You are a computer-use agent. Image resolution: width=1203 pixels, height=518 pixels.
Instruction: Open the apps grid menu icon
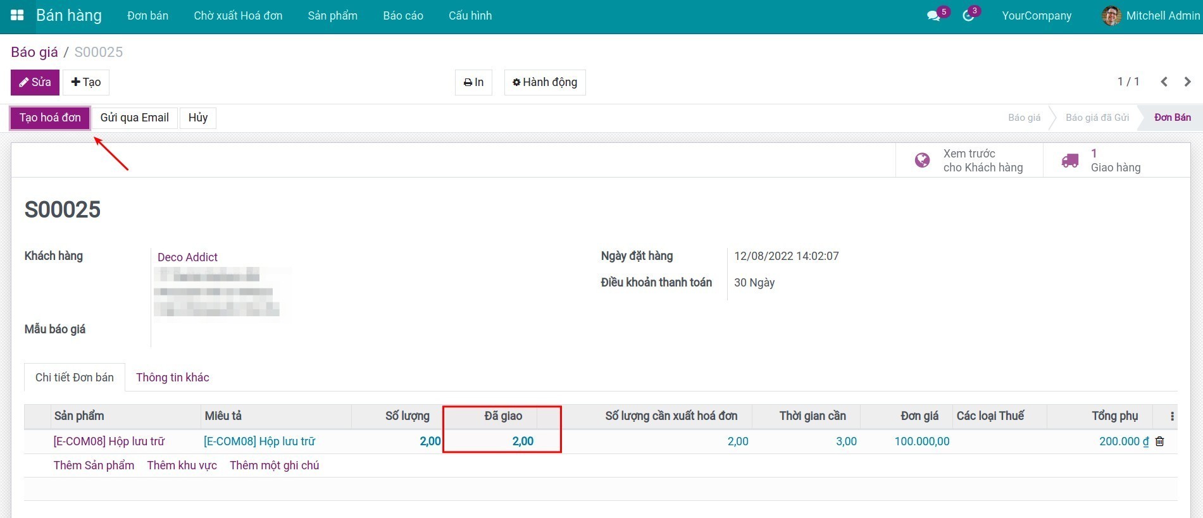point(17,15)
